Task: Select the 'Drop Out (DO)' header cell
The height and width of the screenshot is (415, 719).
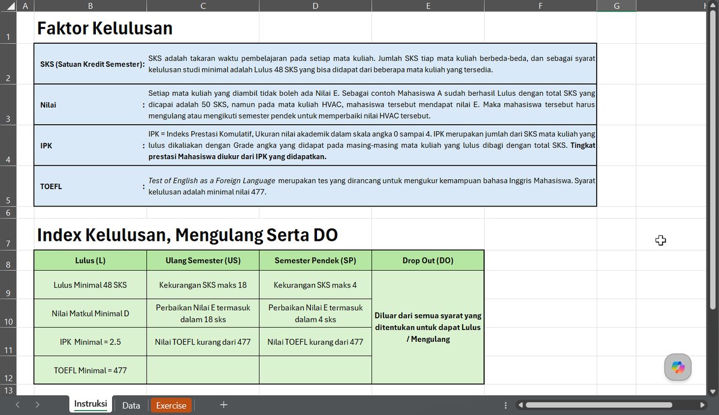Action: click(x=428, y=260)
